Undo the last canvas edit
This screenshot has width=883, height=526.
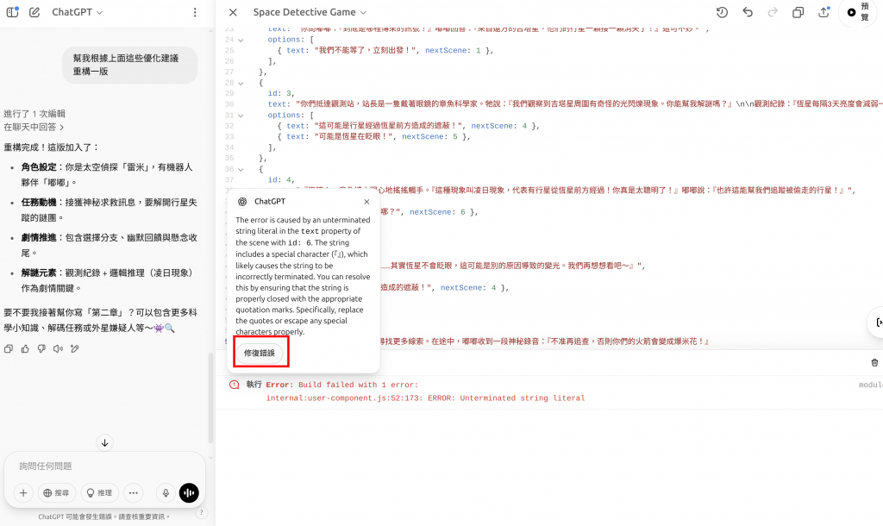748,12
